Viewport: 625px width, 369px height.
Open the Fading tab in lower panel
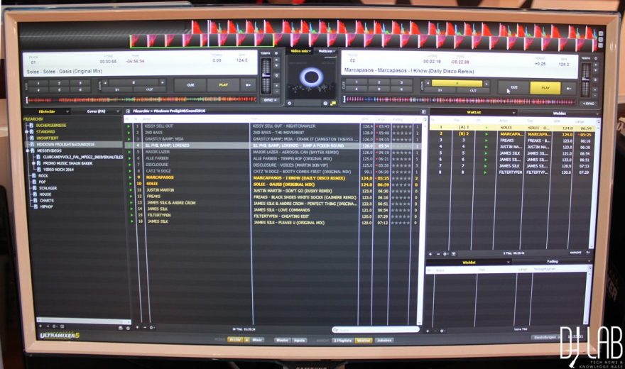pyautogui.click(x=552, y=261)
